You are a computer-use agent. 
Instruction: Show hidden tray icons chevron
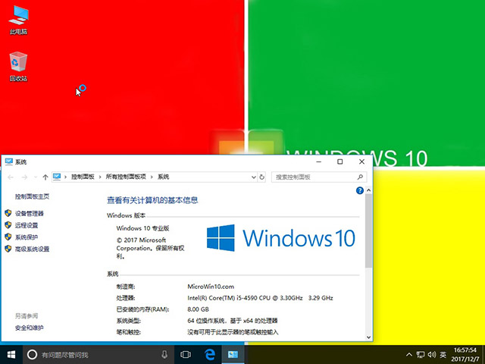(x=409, y=355)
